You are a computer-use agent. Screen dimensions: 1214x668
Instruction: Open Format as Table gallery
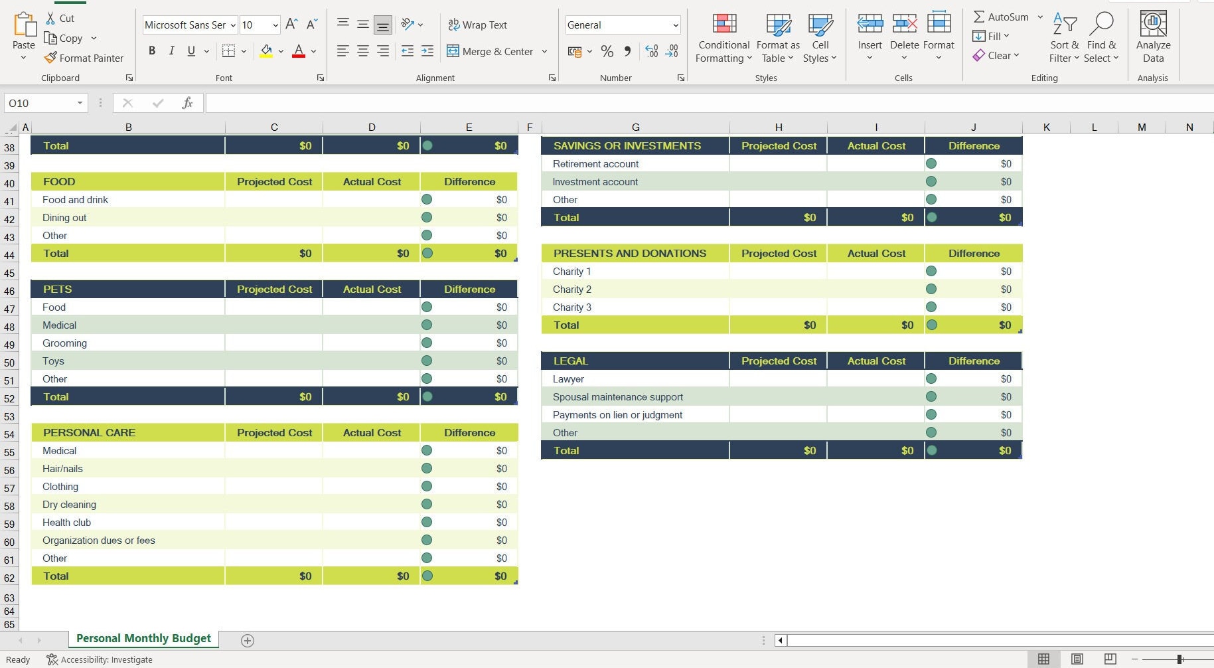(x=778, y=38)
